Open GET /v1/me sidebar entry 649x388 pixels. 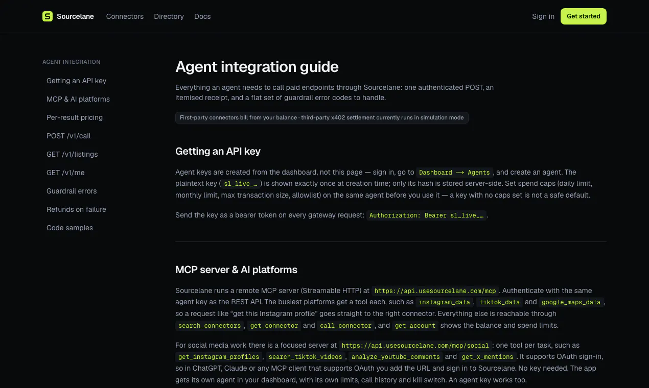pos(64,173)
